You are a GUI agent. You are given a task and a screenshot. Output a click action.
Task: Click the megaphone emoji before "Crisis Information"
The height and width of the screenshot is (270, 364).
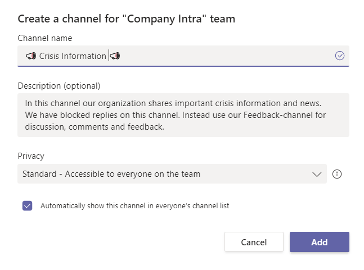[x=31, y=56]
